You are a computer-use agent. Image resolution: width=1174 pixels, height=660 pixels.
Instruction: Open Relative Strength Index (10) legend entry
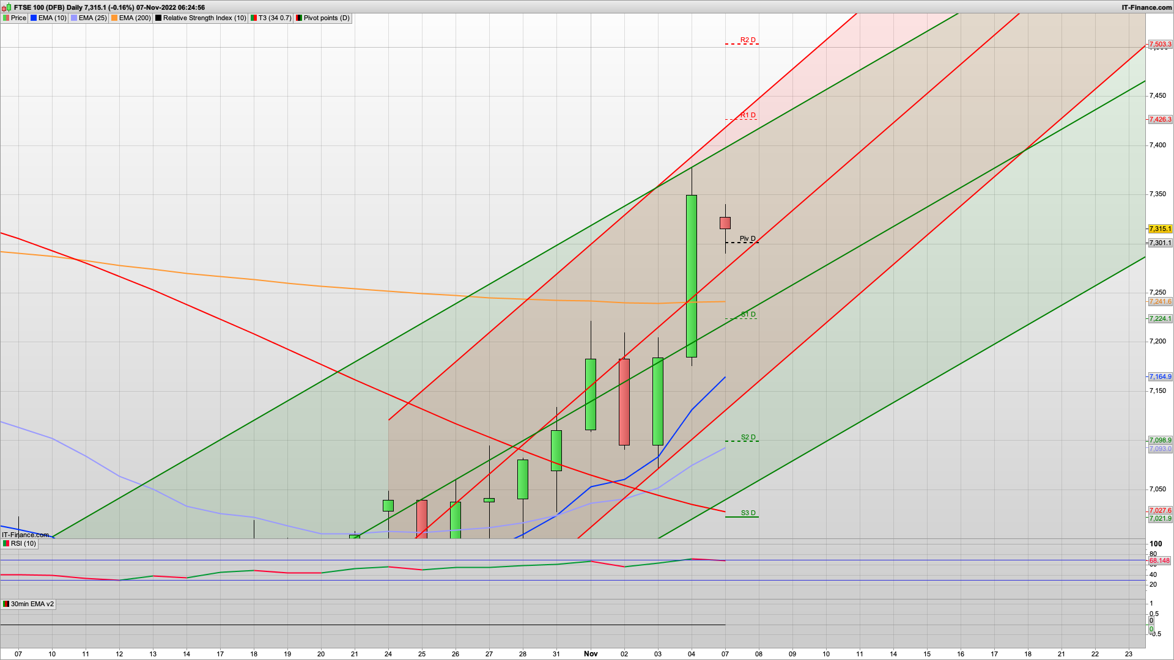click(x=201, y=18)
